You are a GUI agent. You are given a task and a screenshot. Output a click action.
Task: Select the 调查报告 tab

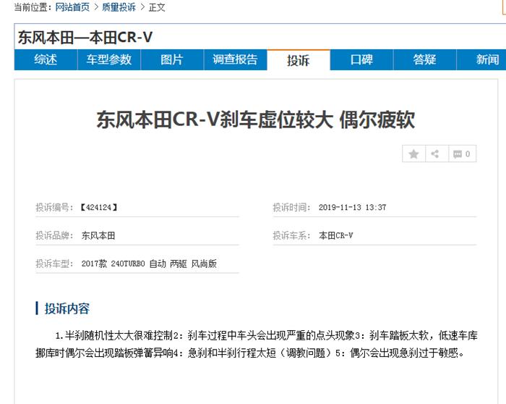[235, 60]
